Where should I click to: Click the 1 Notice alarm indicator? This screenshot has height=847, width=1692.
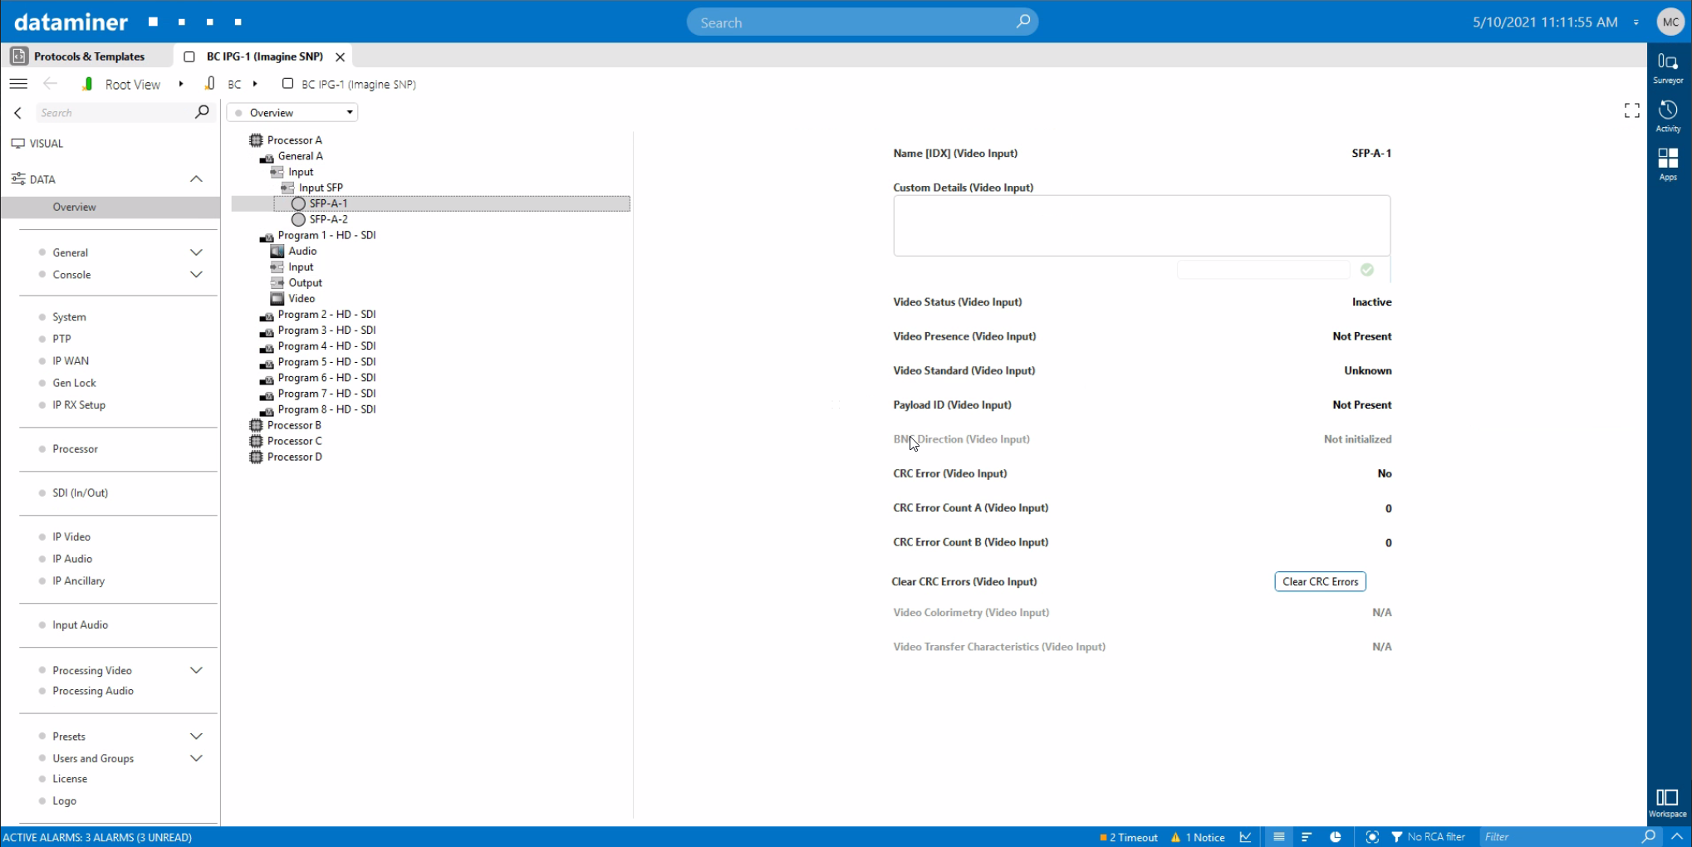click(1198, 837)
